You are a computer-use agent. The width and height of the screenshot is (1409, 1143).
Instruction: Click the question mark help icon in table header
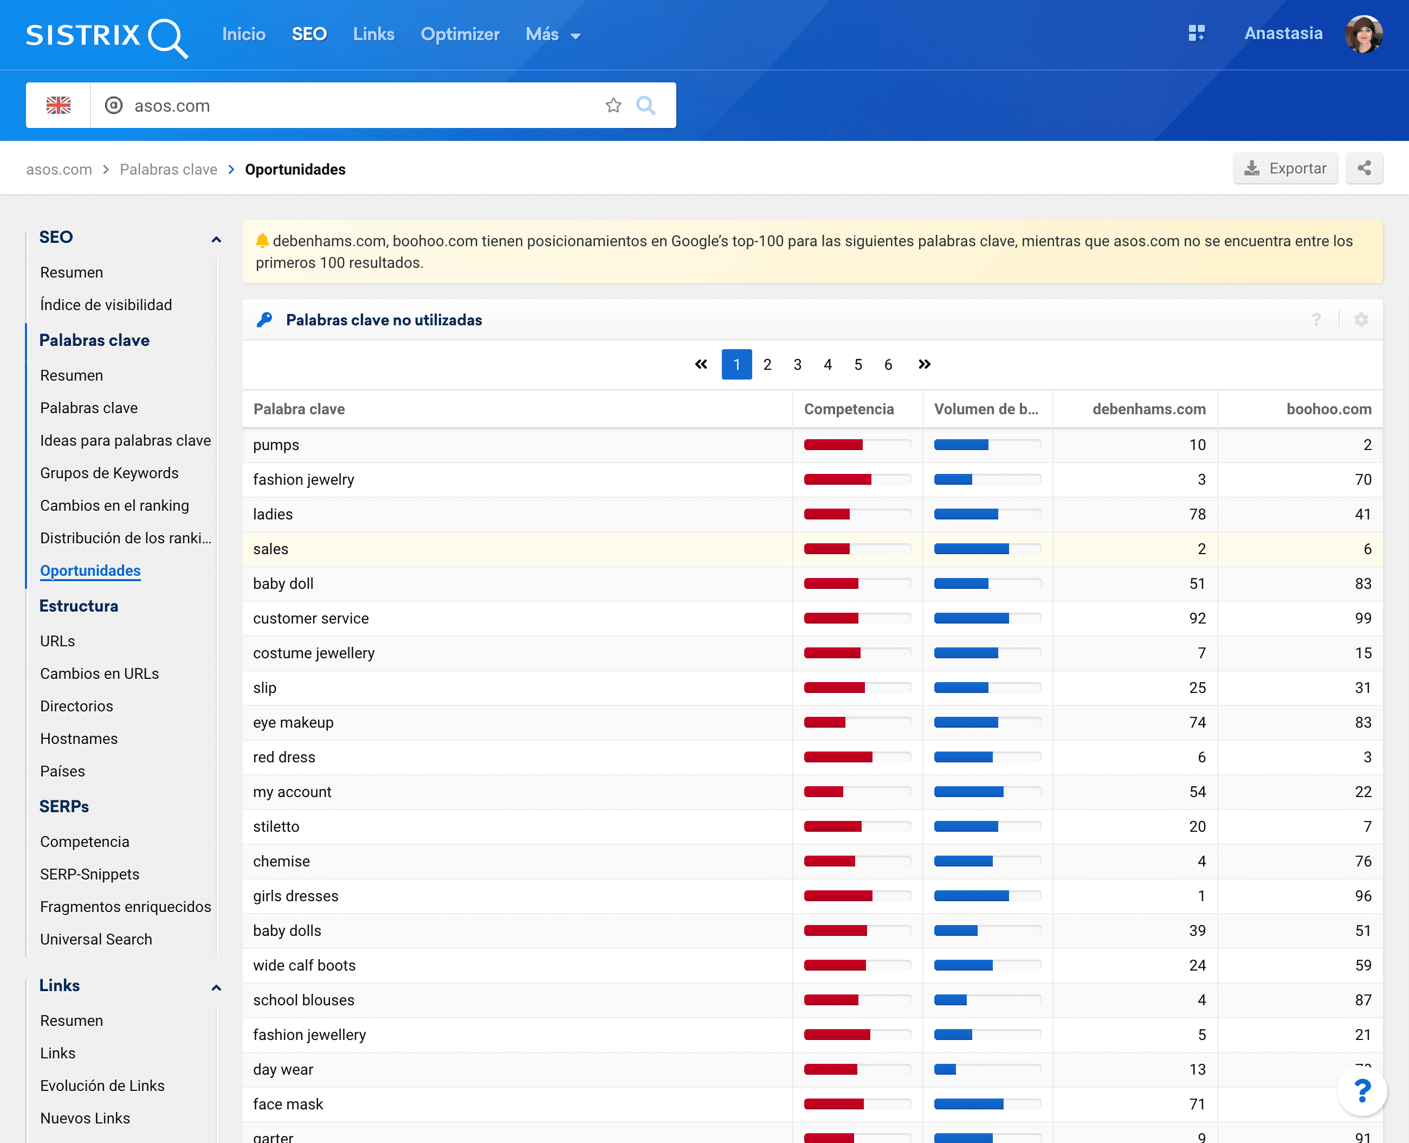(x=1316, y=320)
